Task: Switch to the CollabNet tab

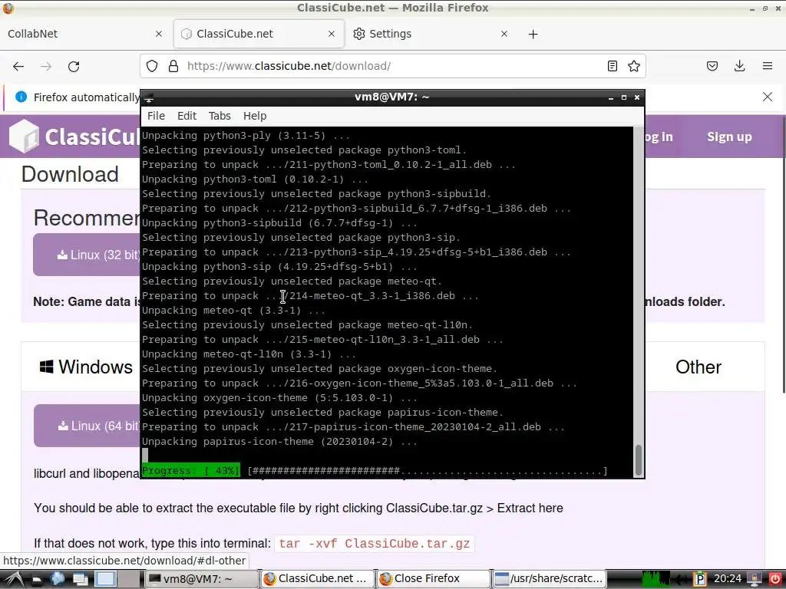Action: [85, 34]
